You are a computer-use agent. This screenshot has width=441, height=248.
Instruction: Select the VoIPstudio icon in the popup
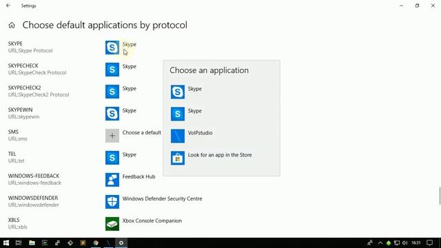[178, 136]
